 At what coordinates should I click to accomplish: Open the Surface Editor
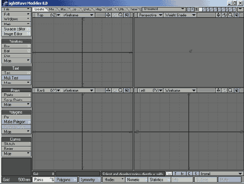click(16, 29)
